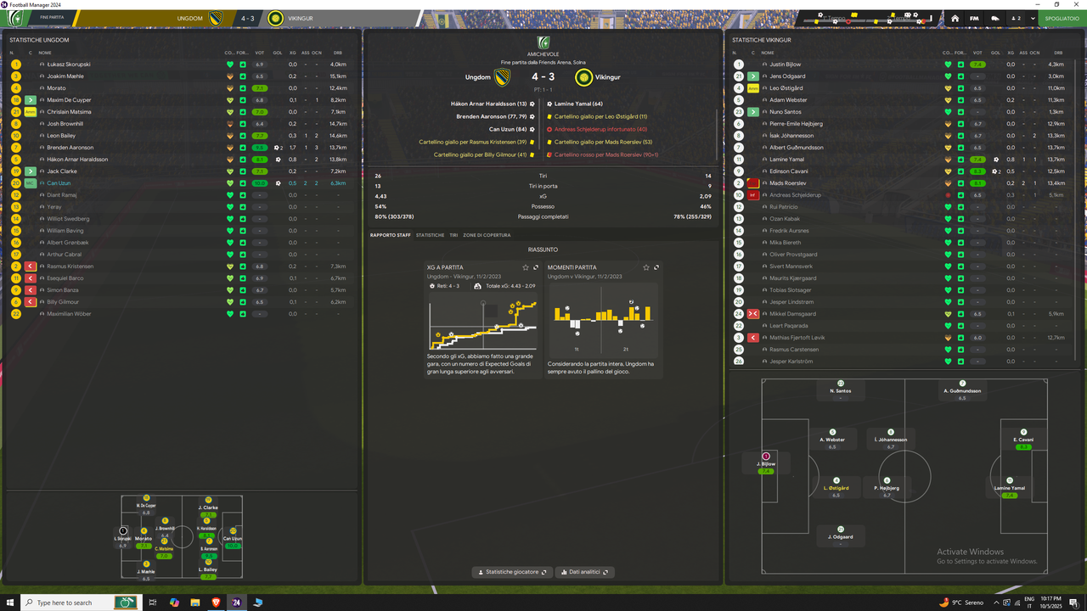Click substituted-off arrow for Mathias Fjørtoft Løvik
Viewport: 1087px width, 611px height.
(753, 338)
